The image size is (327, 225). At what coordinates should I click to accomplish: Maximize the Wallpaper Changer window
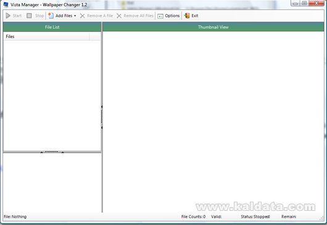tap(304, 3)
